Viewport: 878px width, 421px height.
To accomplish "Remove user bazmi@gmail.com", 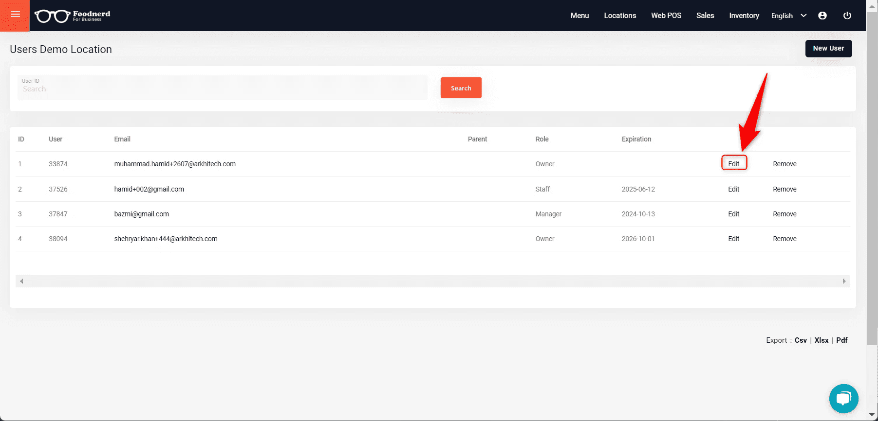I will coord(784,214).
